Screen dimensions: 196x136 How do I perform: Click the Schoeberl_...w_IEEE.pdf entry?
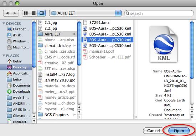coord(107,57)
